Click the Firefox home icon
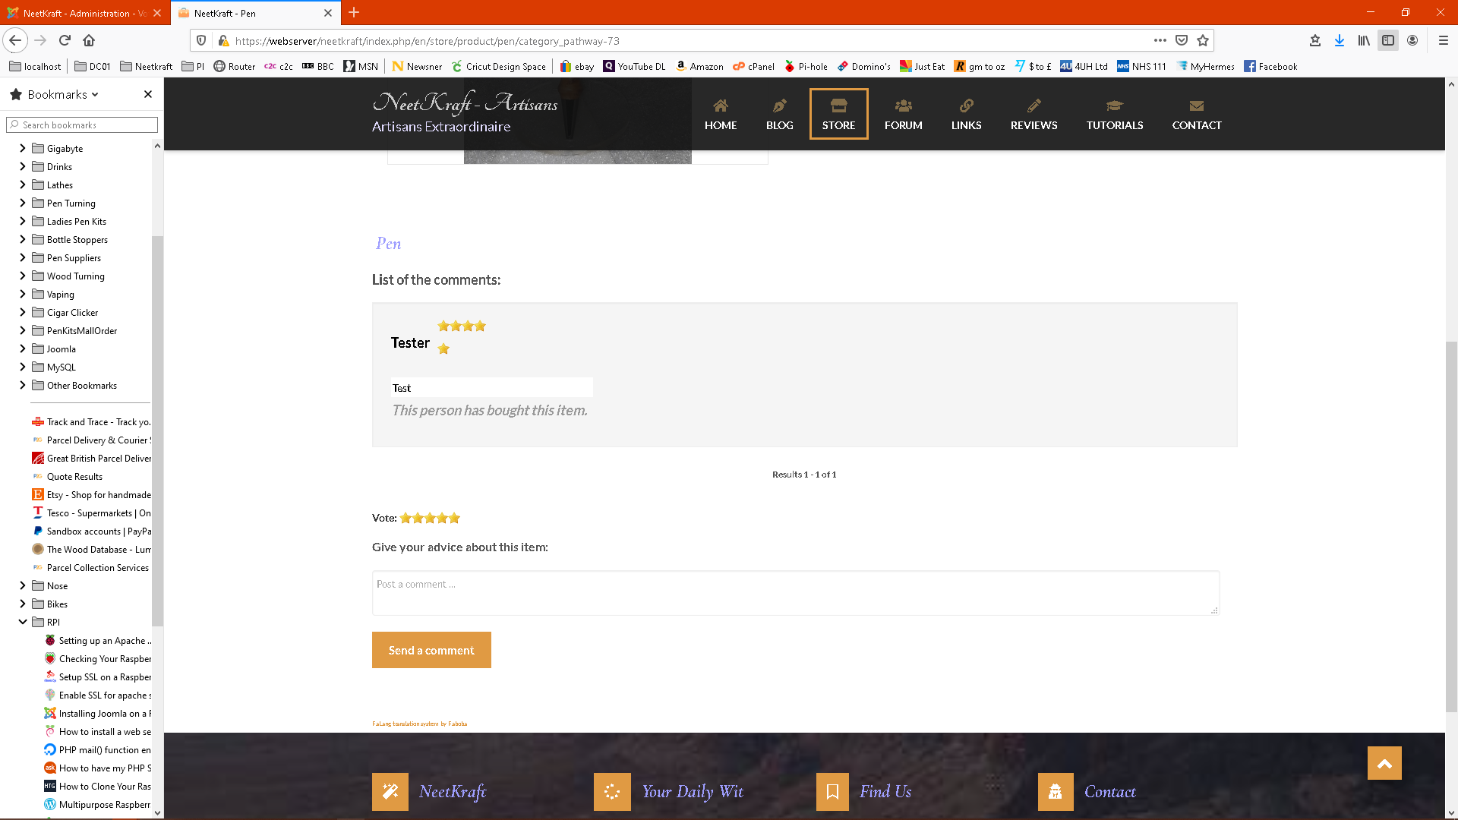The height and width of the screenshot is (820, 1458). (x=89, y=41)
